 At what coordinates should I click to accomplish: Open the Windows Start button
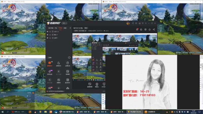[x=2, y=112]
